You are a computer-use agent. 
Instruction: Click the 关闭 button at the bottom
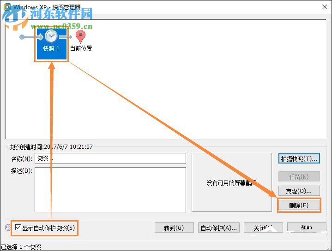[x=263, y=228]
